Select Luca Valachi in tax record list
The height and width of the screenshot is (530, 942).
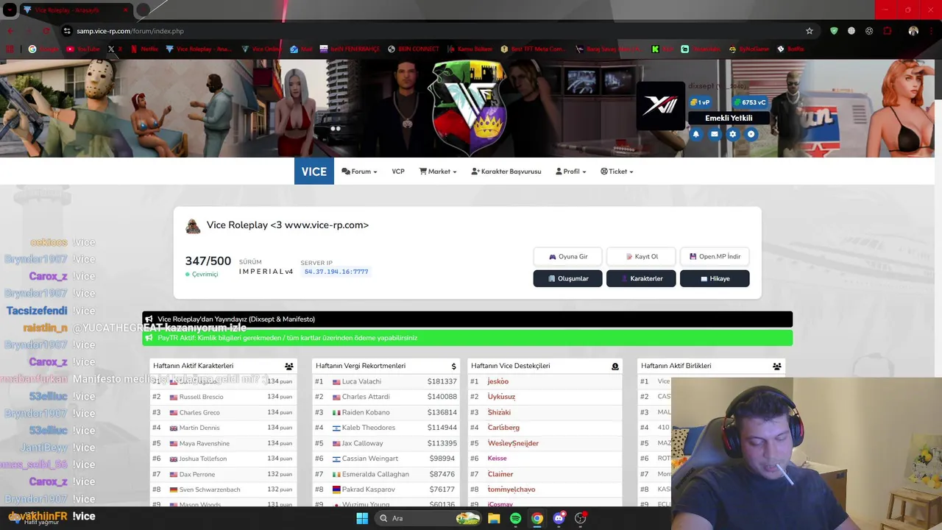[361, 381]
